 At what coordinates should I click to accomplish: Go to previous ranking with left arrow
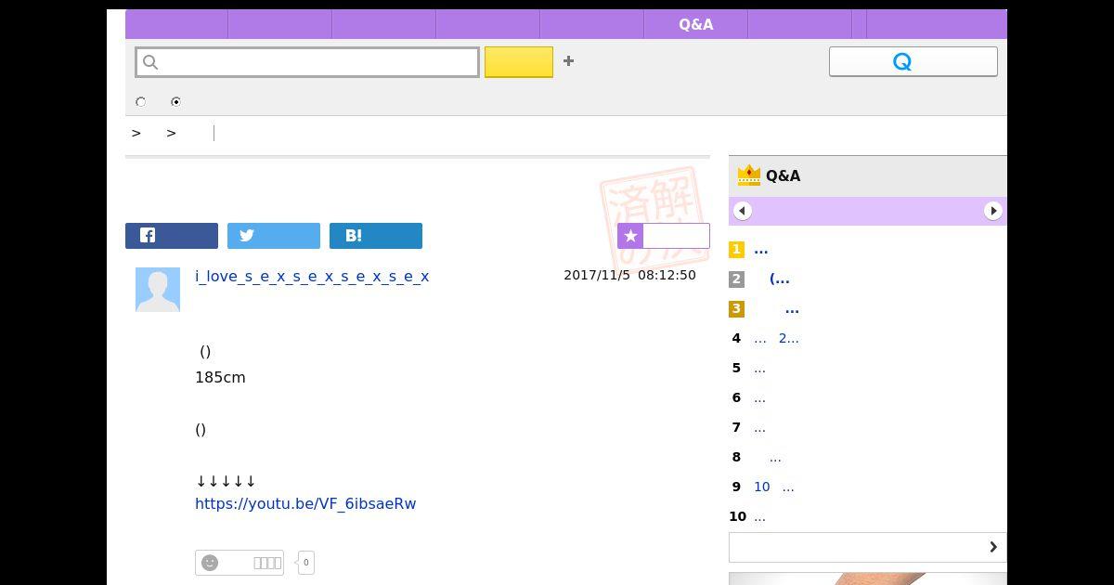(x=743, y=211)
